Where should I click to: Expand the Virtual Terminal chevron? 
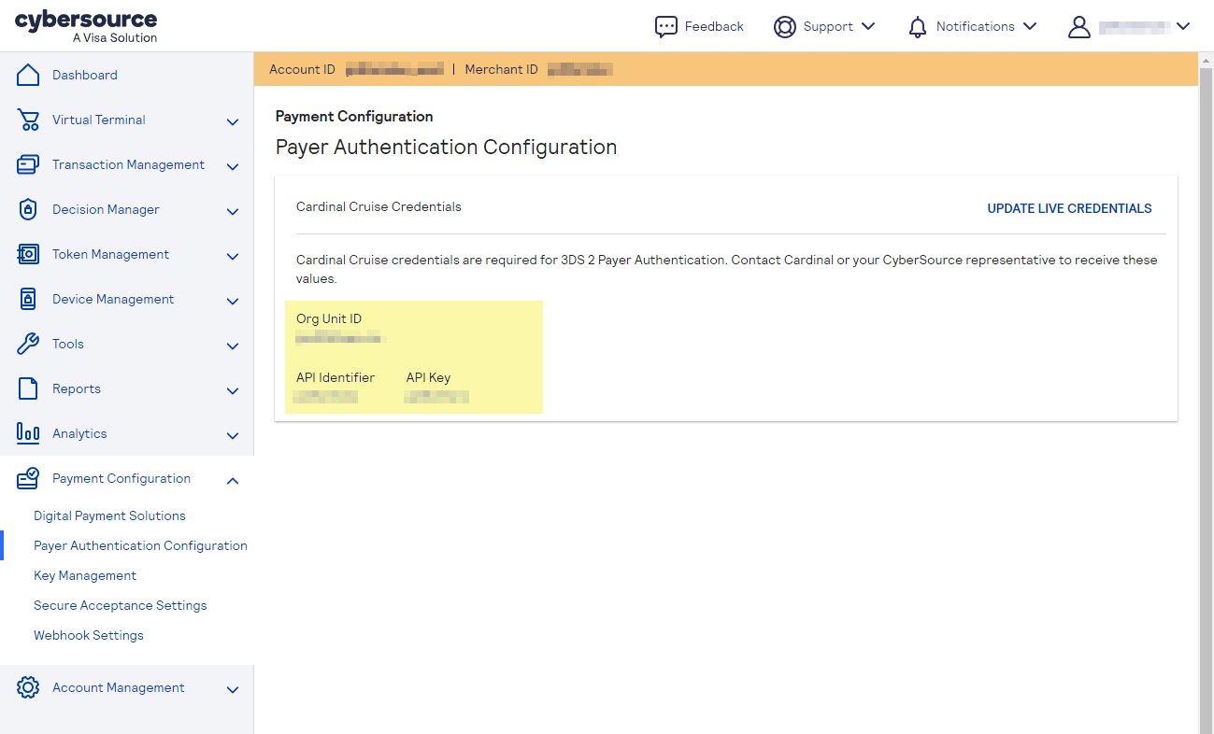coord(233,121)
